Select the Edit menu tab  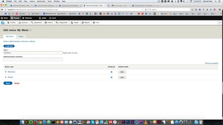[x=10, y=36]
